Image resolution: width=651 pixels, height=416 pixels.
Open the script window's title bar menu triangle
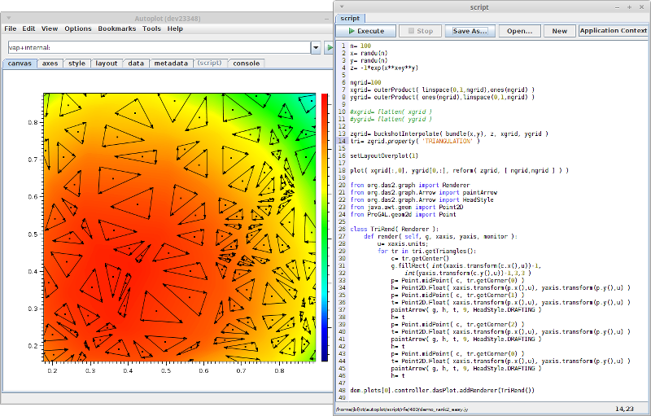pos(342,6)
